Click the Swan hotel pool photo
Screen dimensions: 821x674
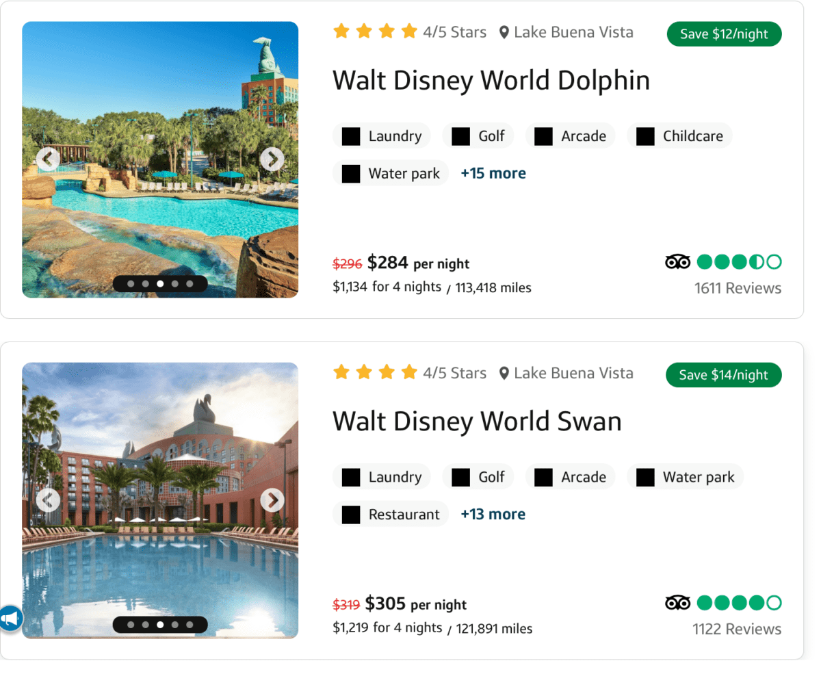[159, 500]
